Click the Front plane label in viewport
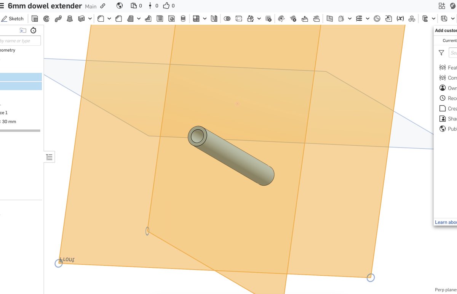 (x=67, y=260)
